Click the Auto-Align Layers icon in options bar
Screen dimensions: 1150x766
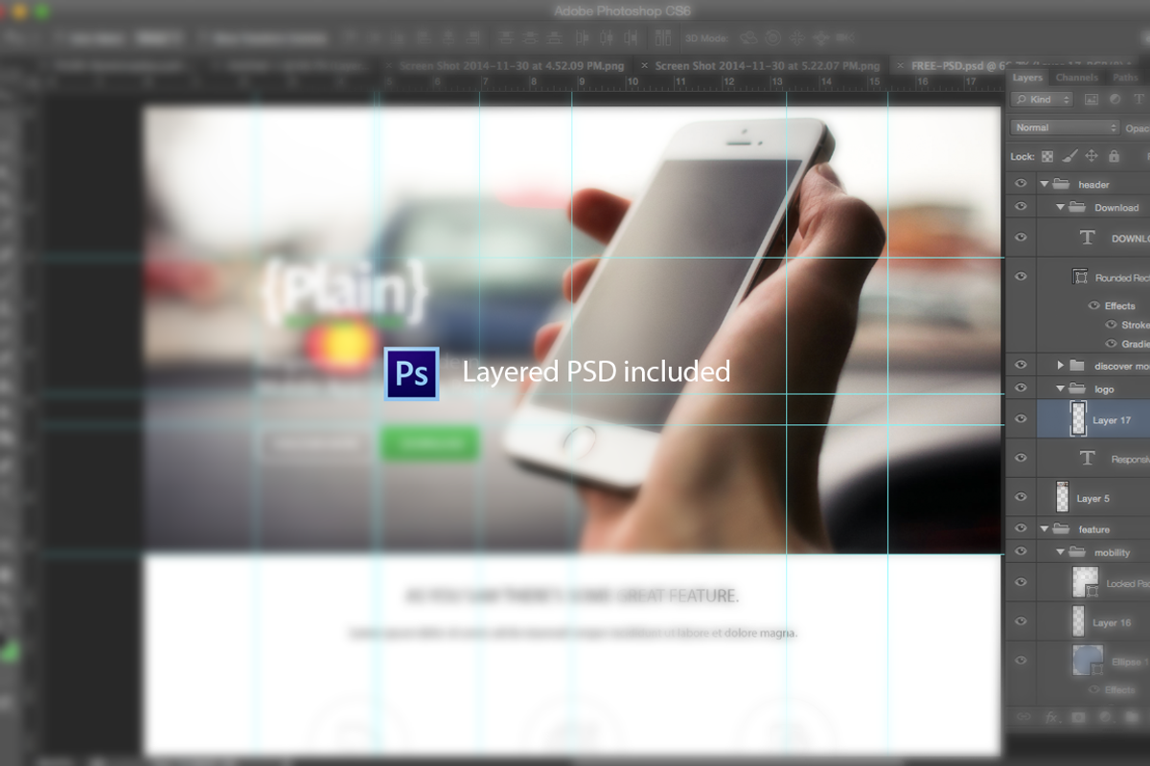coord(662,38)
